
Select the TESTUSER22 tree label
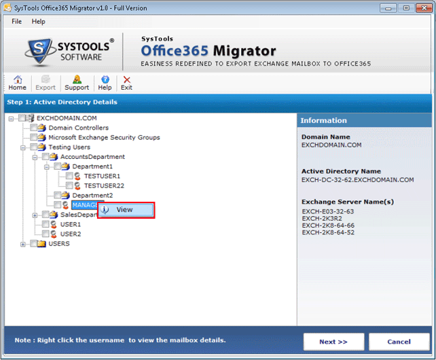[x=105, y=185]
